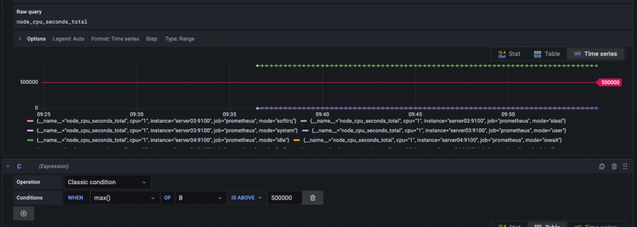Collapse expression C with its chevron

click(7, 166)
